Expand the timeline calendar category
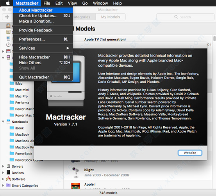Screen dimensions: 216x196 3,51
